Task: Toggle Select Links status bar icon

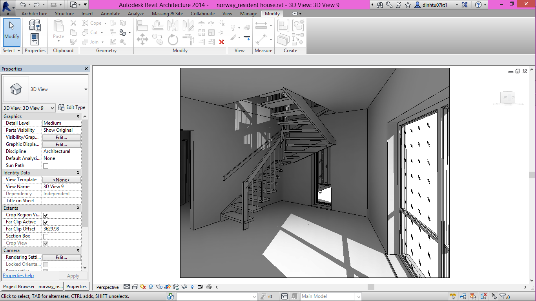Action: 453,297
